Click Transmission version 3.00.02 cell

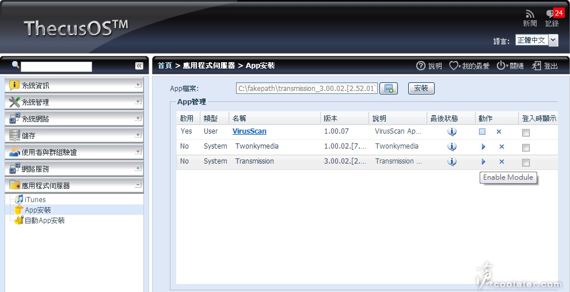click(x=345, y=161)
